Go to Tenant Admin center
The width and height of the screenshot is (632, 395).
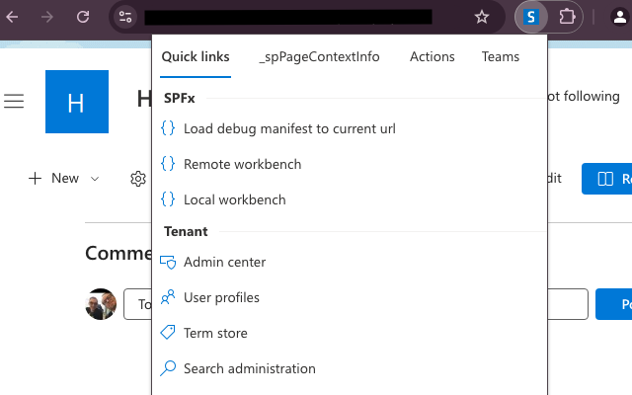pos(224,262)
